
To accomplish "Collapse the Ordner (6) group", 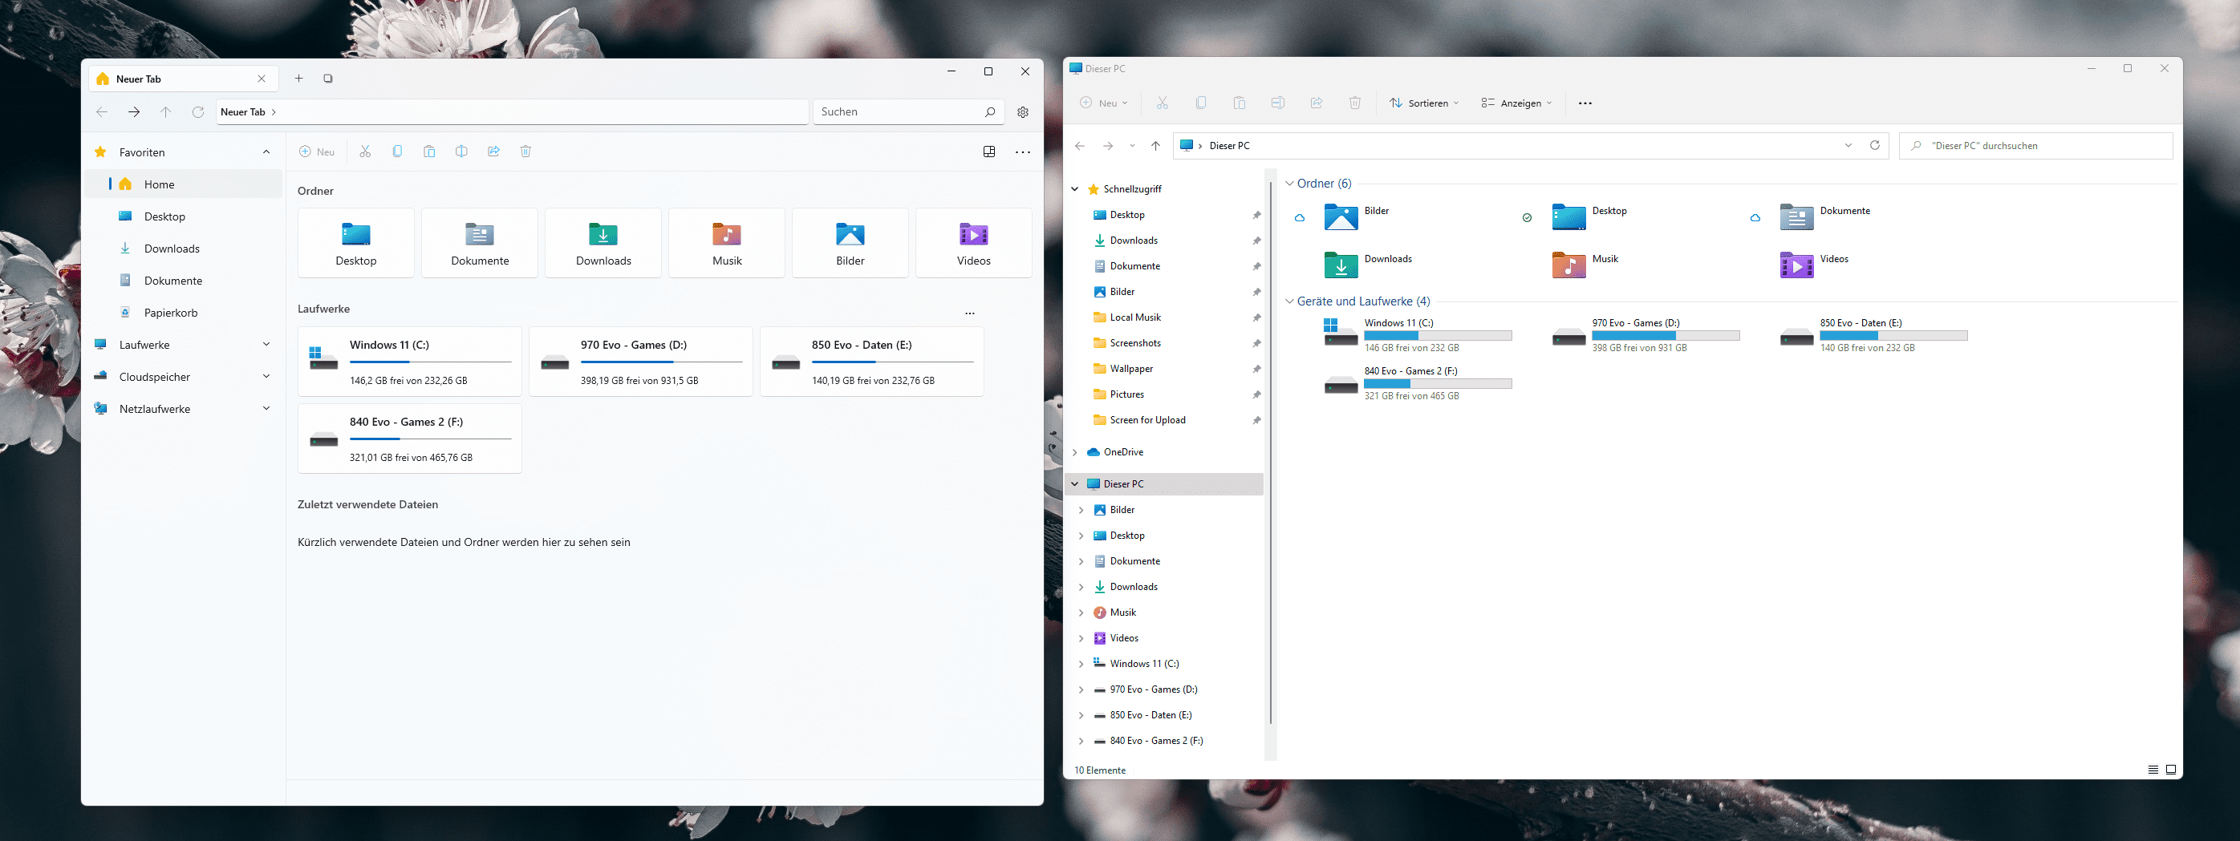I will [x=1289, y=184].
